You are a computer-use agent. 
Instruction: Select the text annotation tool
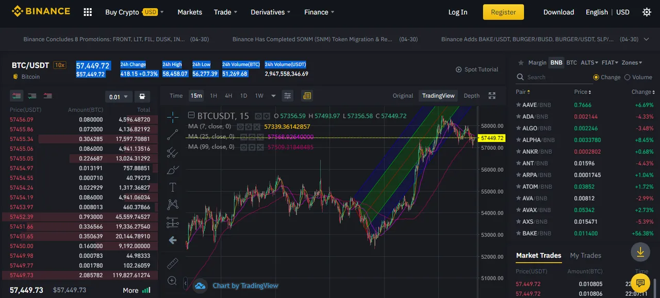point(173,187)
